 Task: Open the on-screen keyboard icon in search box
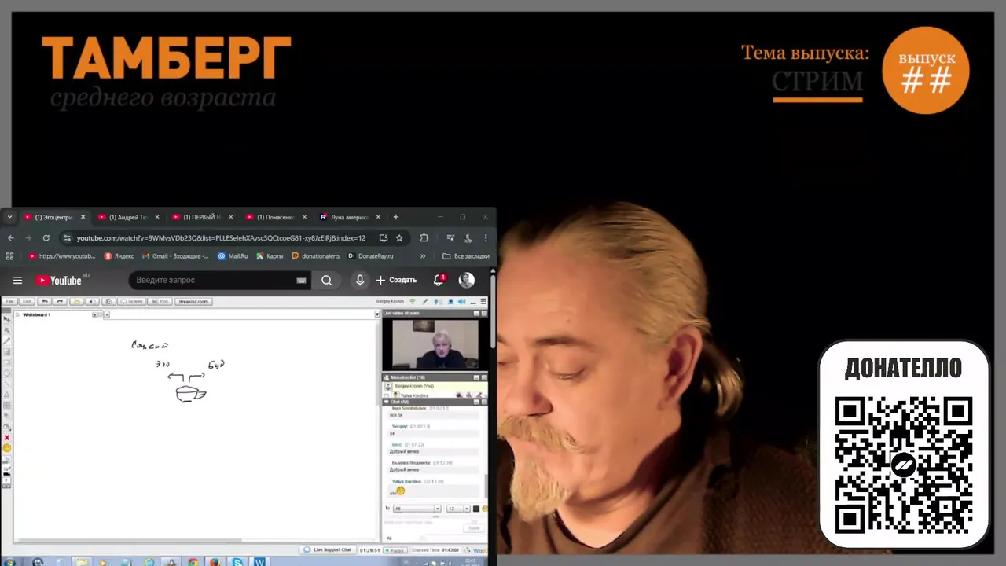(x=301, y=280)
